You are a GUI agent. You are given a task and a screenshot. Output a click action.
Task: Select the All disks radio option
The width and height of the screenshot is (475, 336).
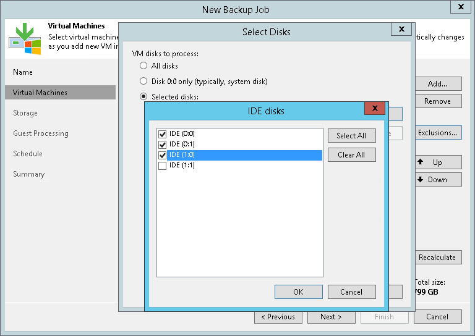143,65
